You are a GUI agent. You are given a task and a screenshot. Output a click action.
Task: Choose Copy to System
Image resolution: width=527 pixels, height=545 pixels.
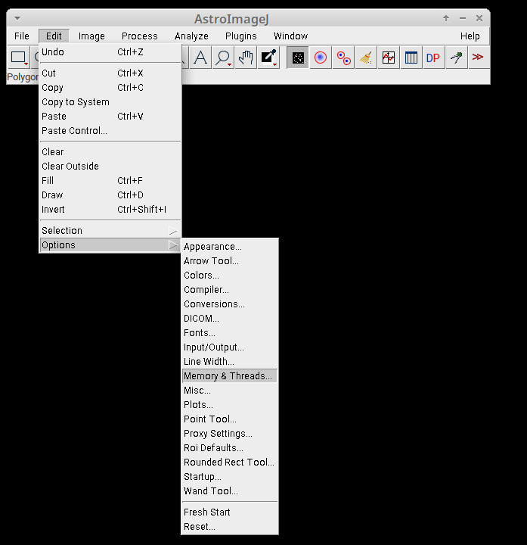tap(110, 102)
